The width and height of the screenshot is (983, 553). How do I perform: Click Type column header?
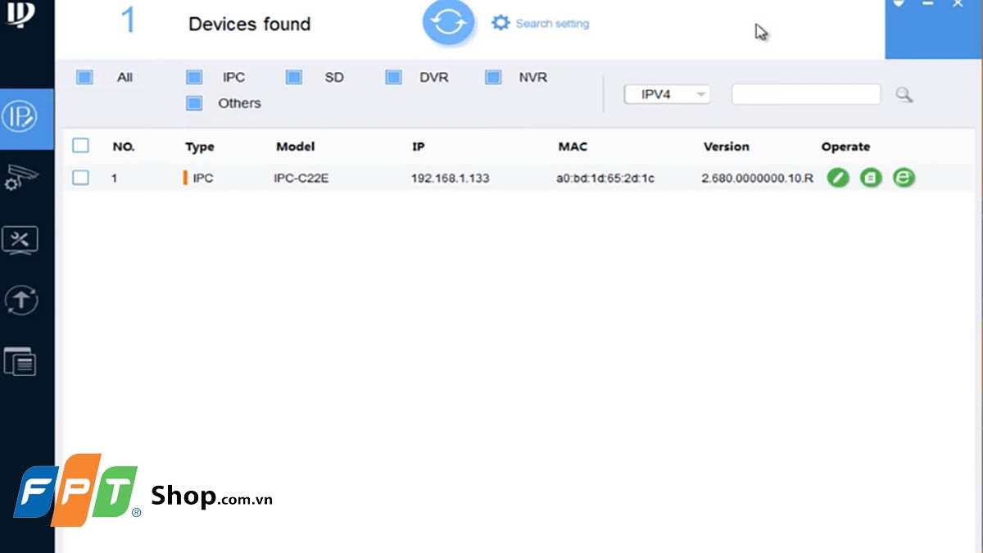[x=200, y=147]
